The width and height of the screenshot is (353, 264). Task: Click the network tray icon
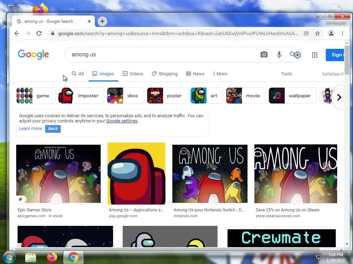coord(318,257)
